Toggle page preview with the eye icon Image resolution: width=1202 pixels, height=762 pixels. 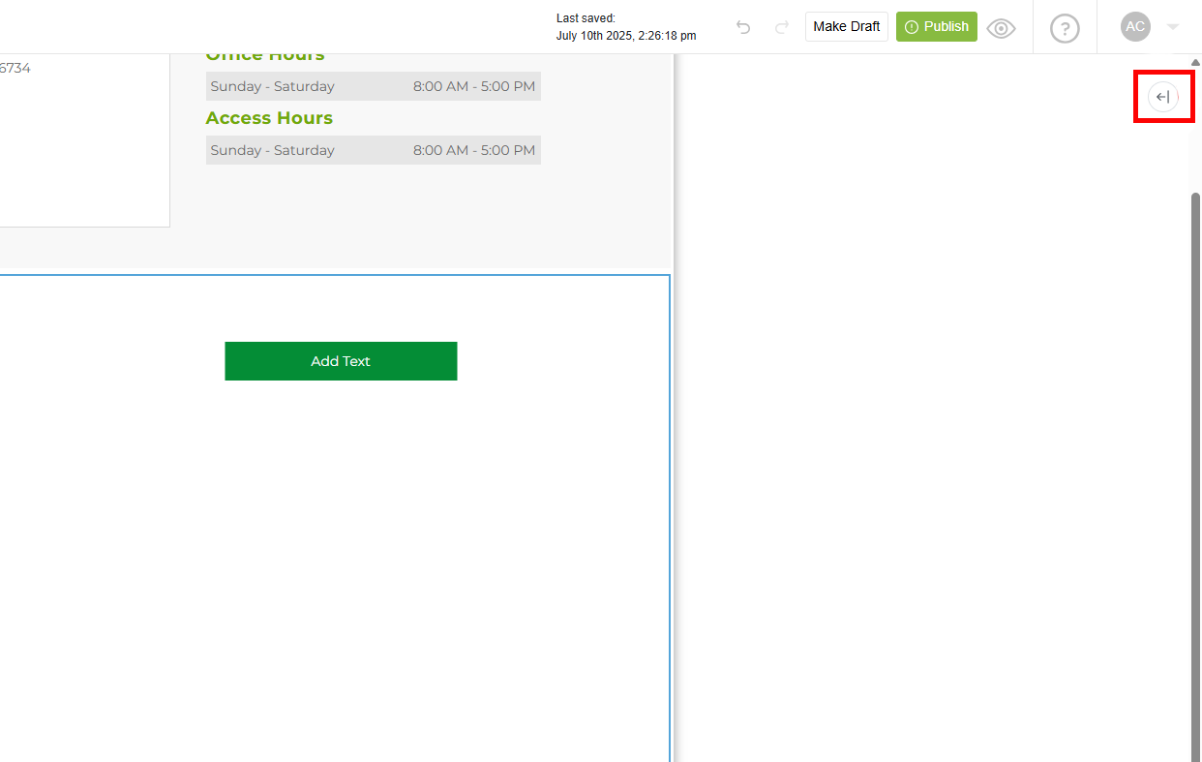1001,28
